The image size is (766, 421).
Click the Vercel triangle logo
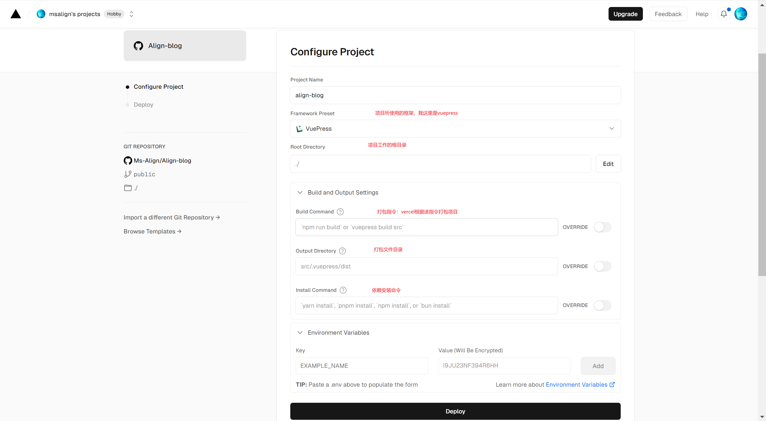pyautogui.click(x=16, y=14)
